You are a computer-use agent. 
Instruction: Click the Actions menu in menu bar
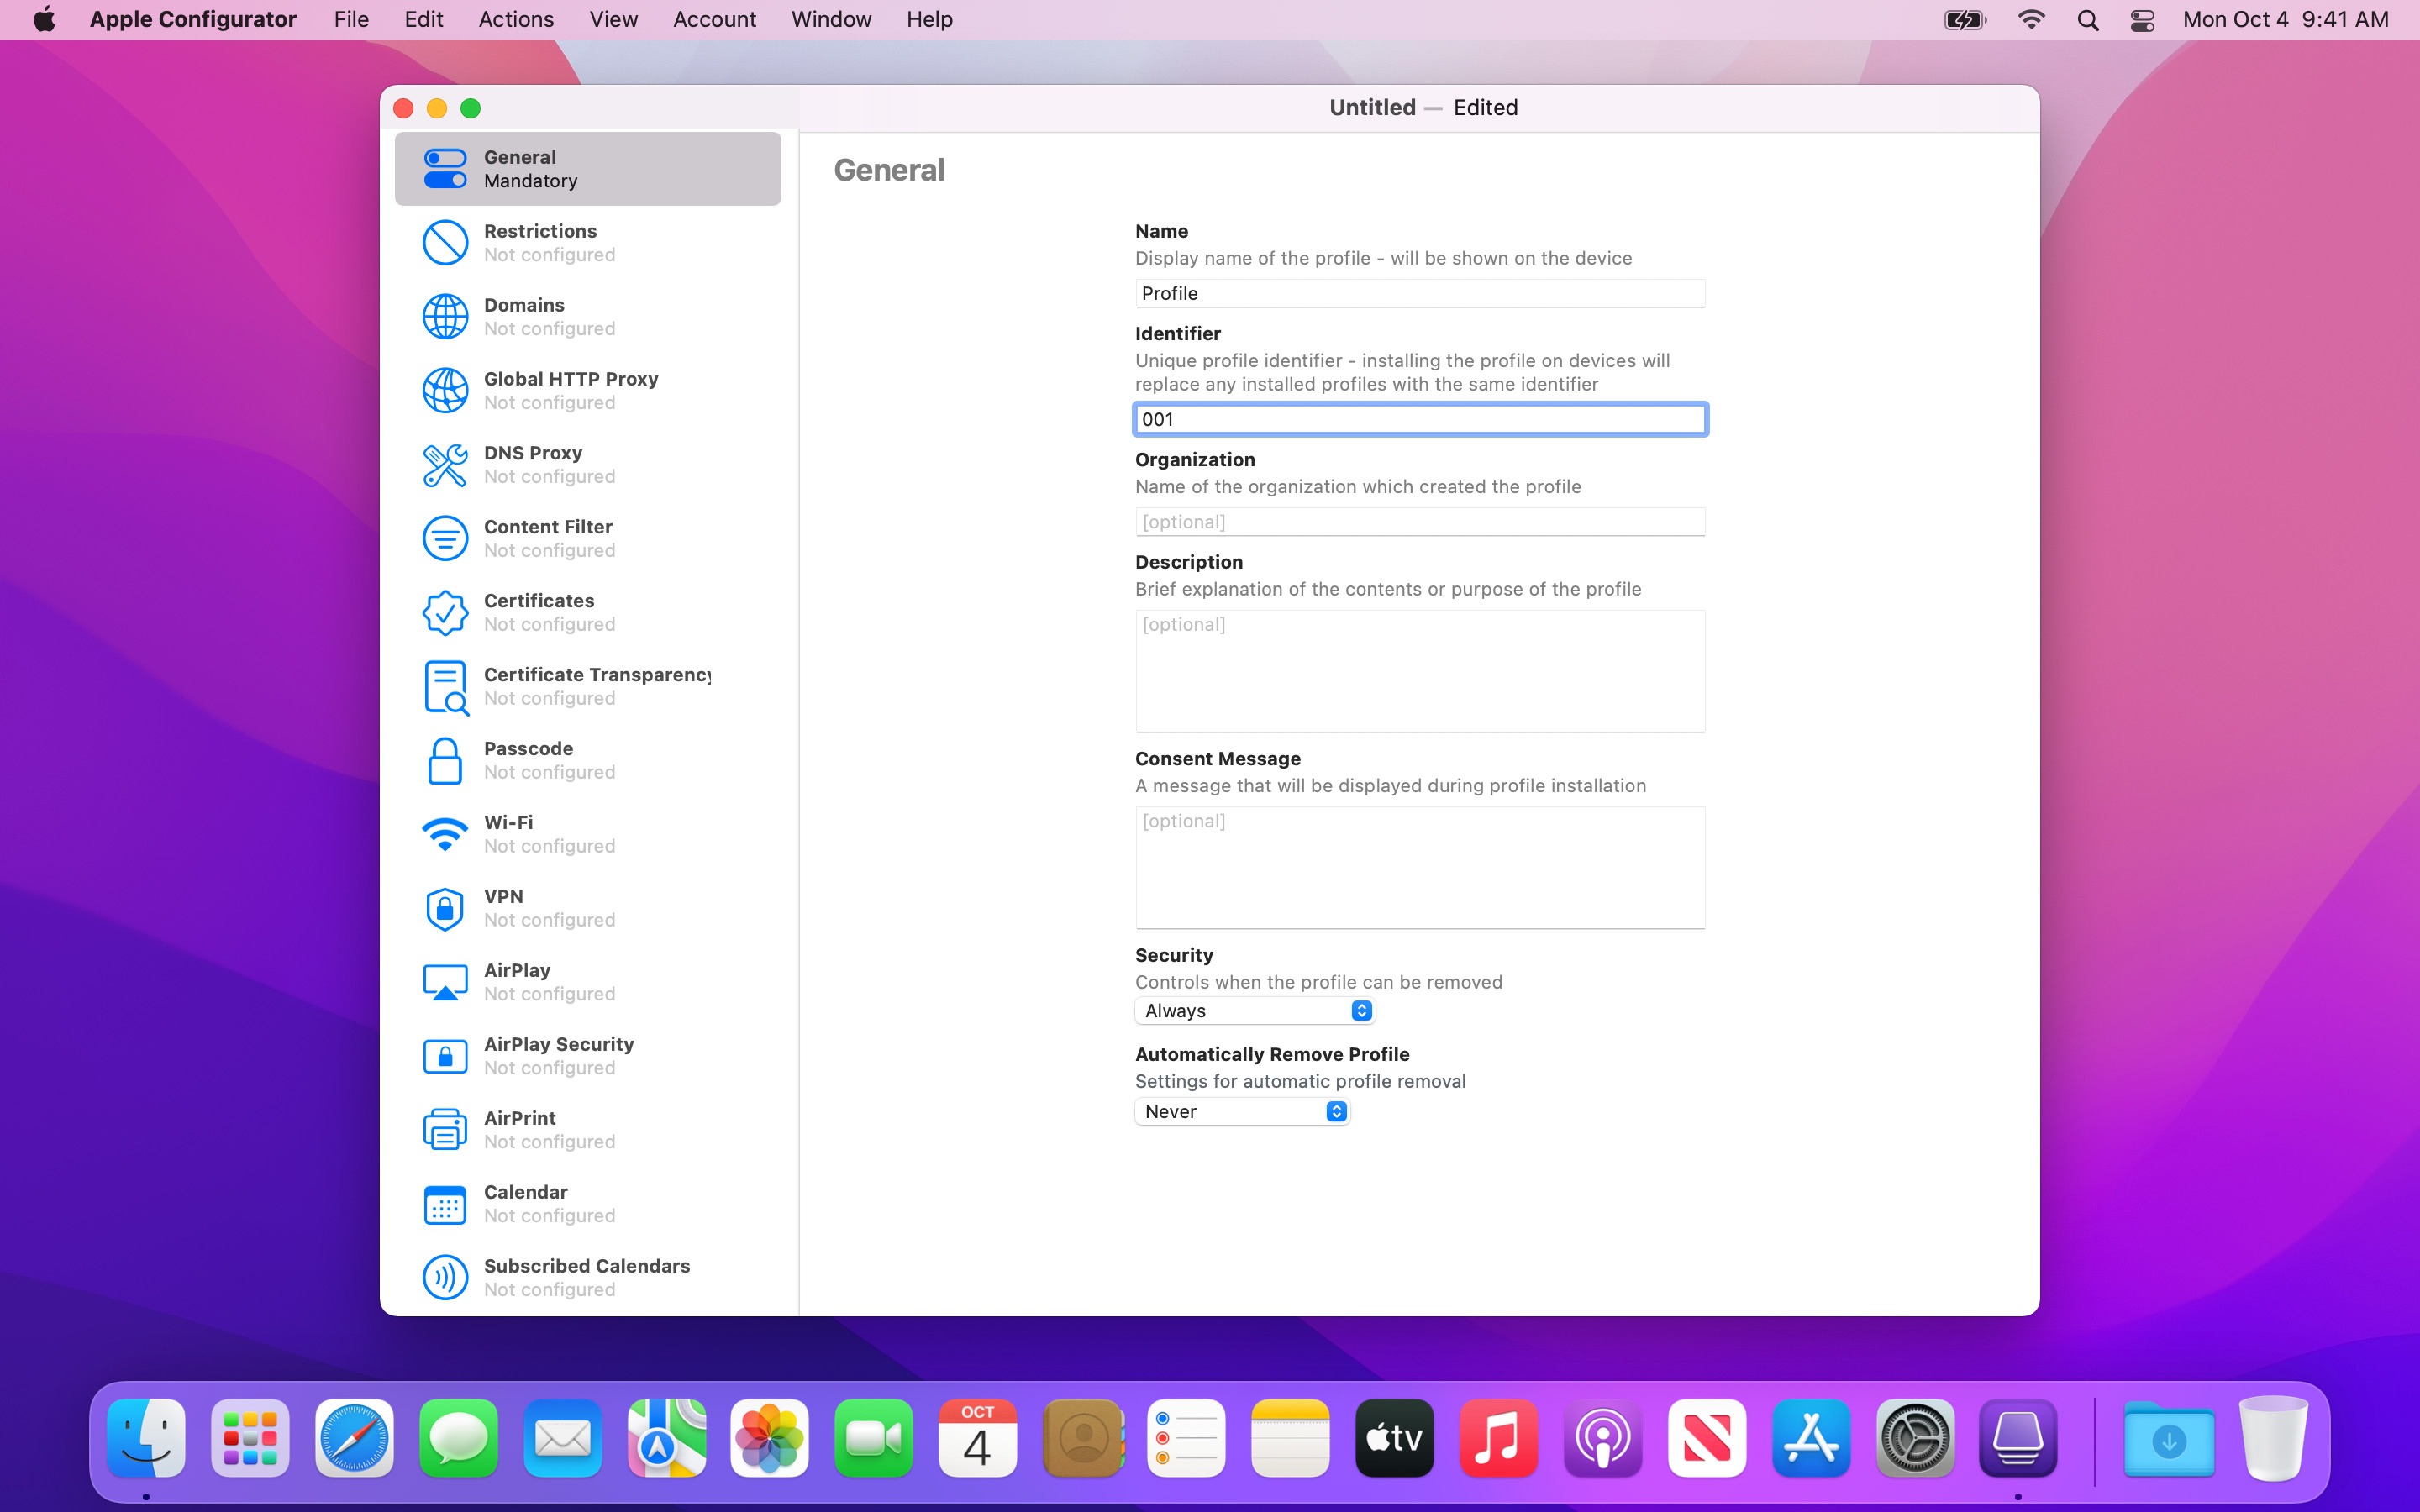[x=516, y=18]
